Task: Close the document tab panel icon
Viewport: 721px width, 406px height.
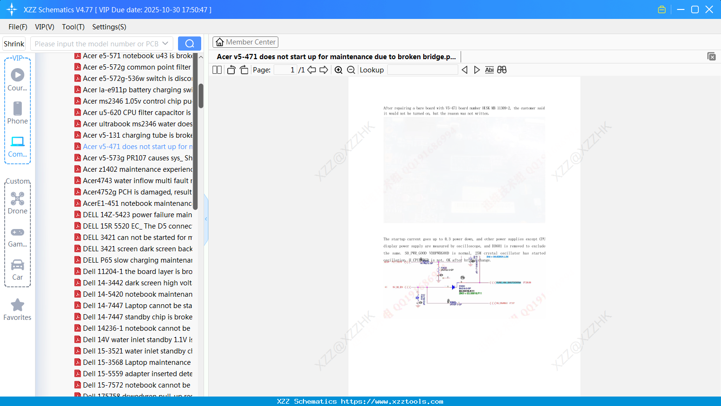Action: click(x=712, y=56)
